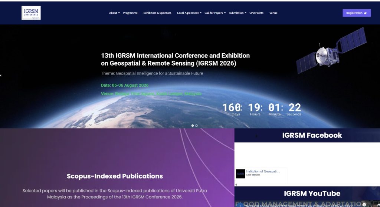Select the second carousel slide dot

point(196,126)
